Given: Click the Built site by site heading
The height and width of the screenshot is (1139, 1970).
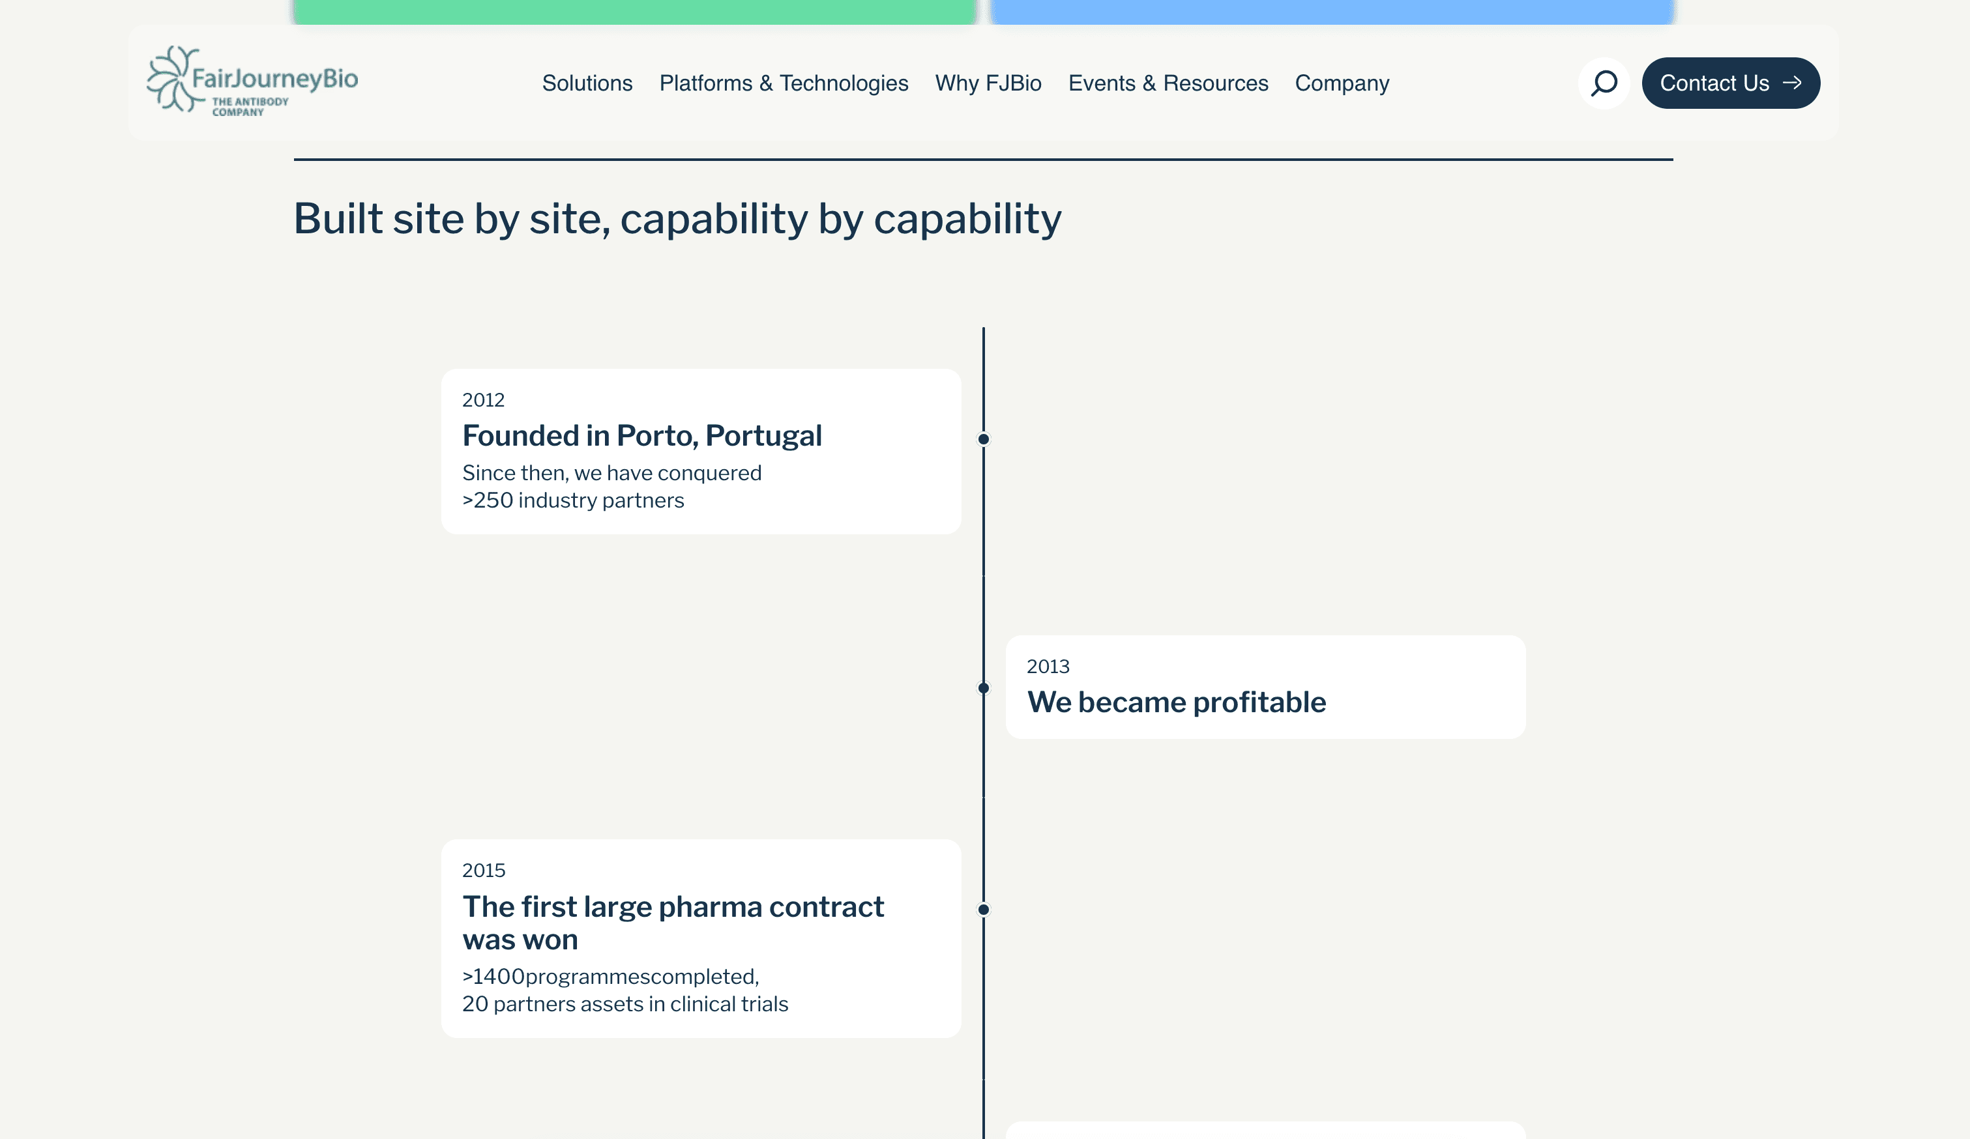Looking at the screenshot, I should coord(677,219).
